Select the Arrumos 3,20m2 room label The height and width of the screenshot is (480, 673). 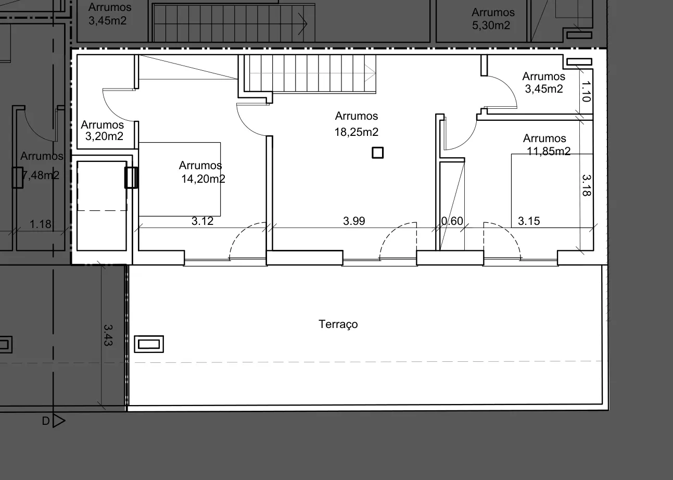tap(103, 131)
